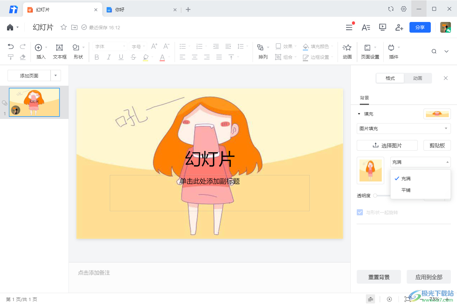Click the Group (组合) option
Image resolution: width=457 pixels, height=305 pixels.
[285, 57]
